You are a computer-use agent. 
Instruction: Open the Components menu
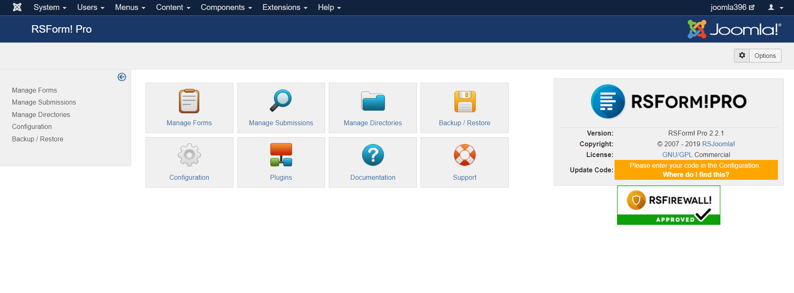coord(226,7)
